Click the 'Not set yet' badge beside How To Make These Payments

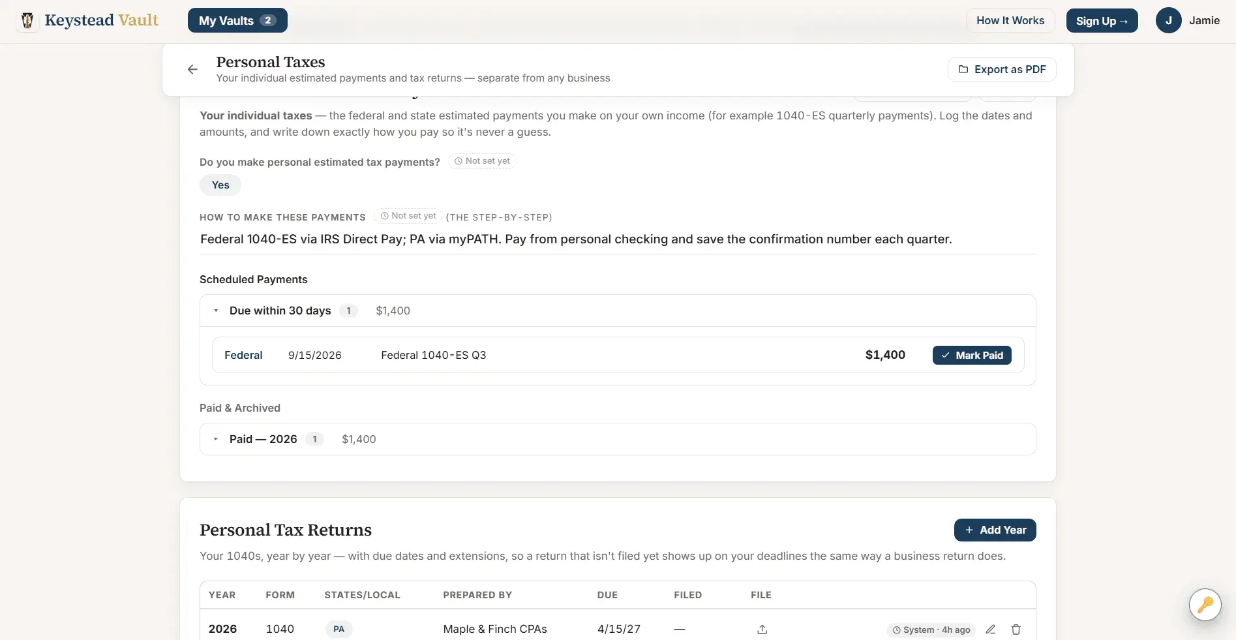pyautogui.click(x=408, y=216)
